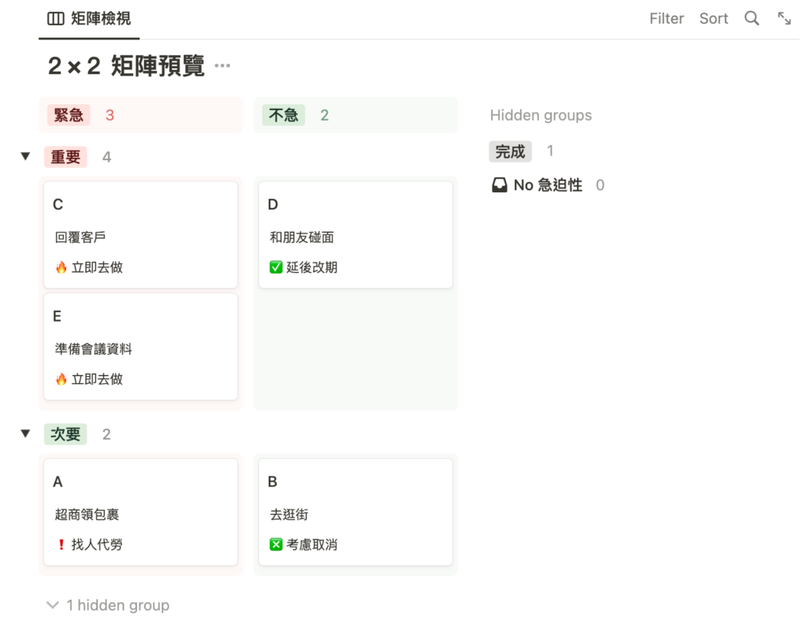Collapse the 重要 group with its triangle
This screenshot has width=807, height=633.
[25, 156]
